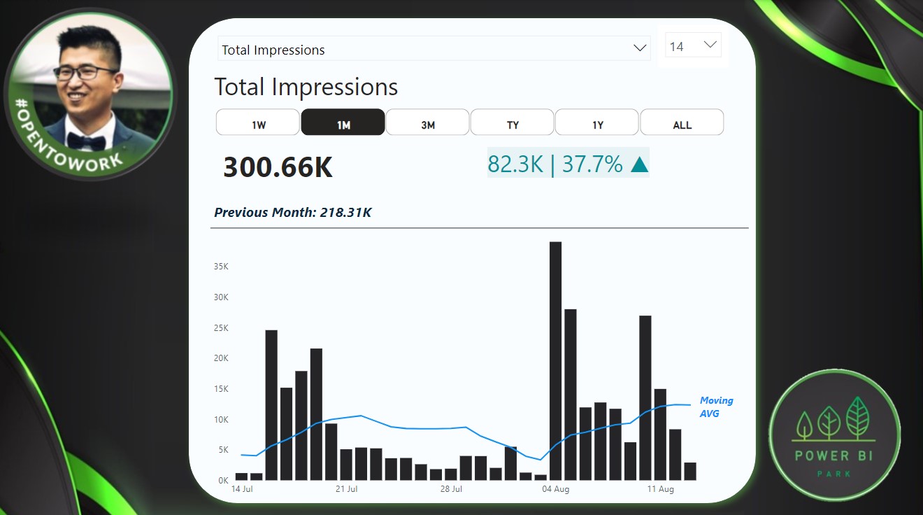Click the Previous Month: 218.31K text
Viewport: 923px width, 515px height.
(x=292, y=212)
